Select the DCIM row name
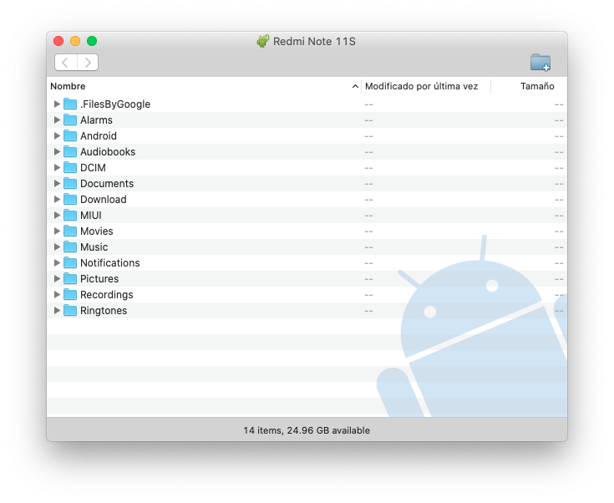The image size is (614, 503). (93, 168)
